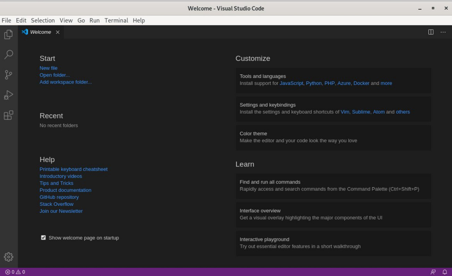This screenshot has width=452, height=276.
Task: Click the Open folder... link
Action: (54, 75)
